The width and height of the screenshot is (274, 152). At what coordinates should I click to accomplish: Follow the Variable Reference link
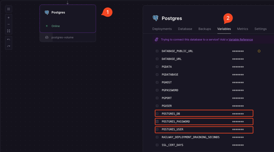(240, 40)
